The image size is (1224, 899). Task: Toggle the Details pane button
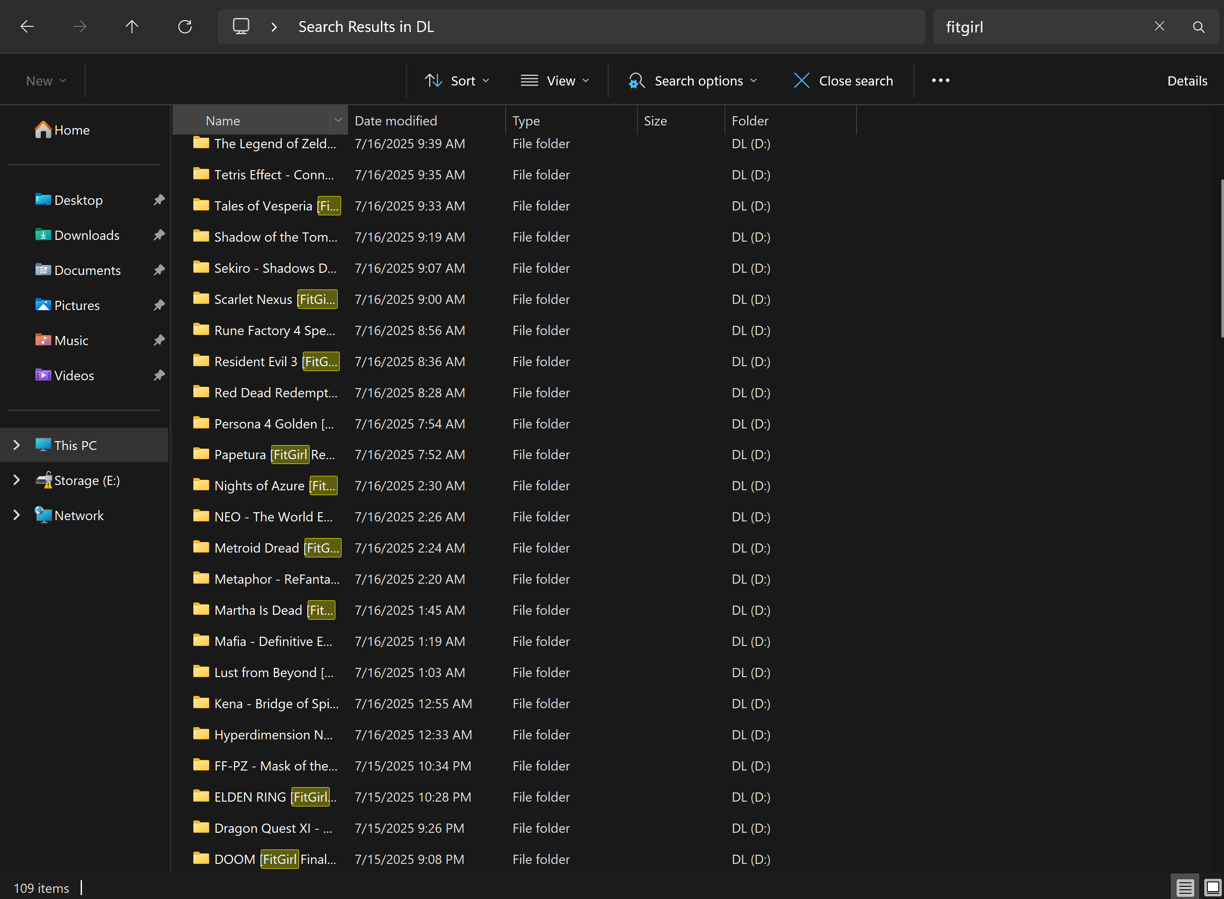pyautogui.click(x=1187, y=81)
